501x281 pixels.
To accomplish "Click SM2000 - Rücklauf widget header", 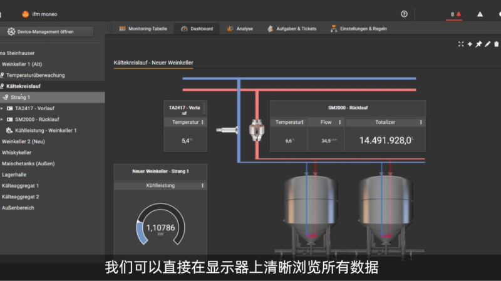I will click(x=348, y=108).
